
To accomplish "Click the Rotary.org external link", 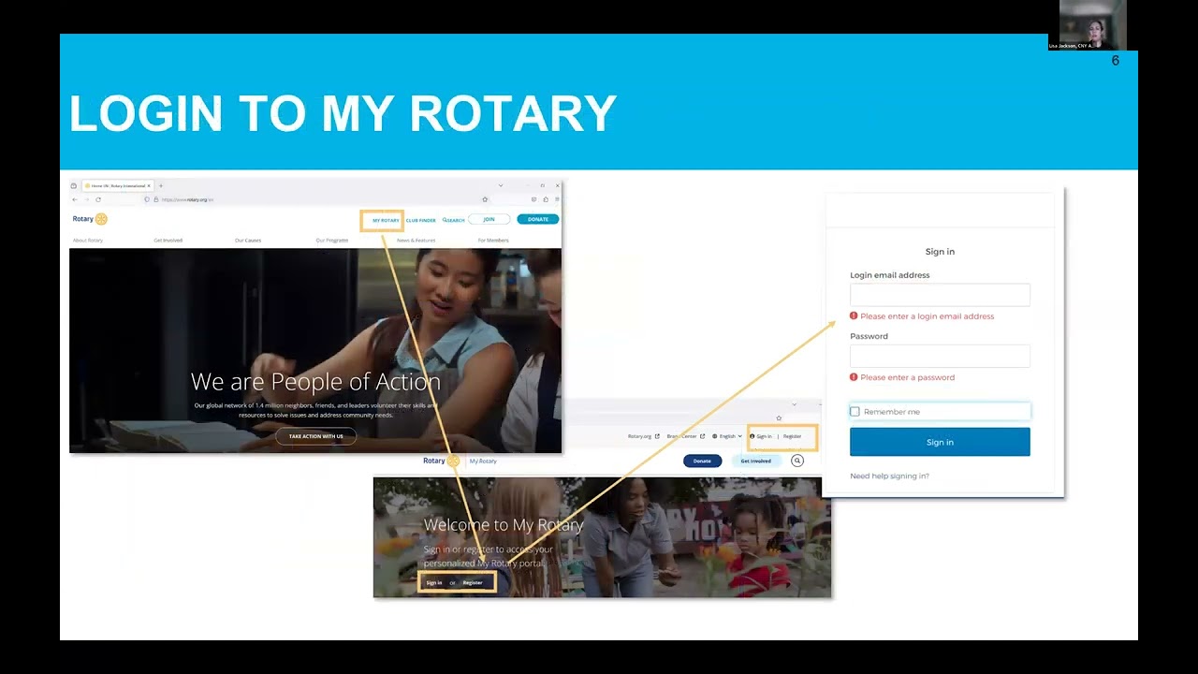I will coord(644,436).
